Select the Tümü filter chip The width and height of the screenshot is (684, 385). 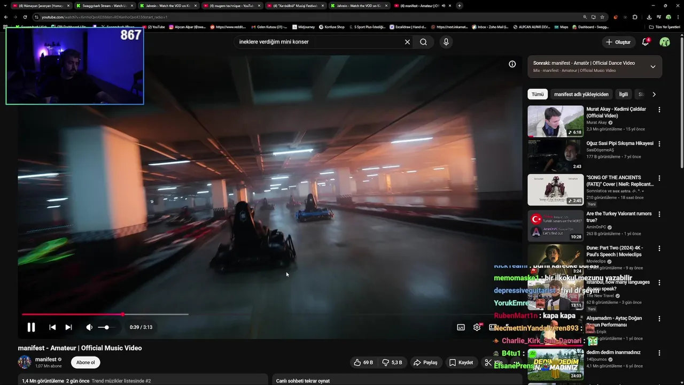point(538,94)
